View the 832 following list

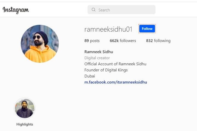pyautogui.click(x=158, y=41)
